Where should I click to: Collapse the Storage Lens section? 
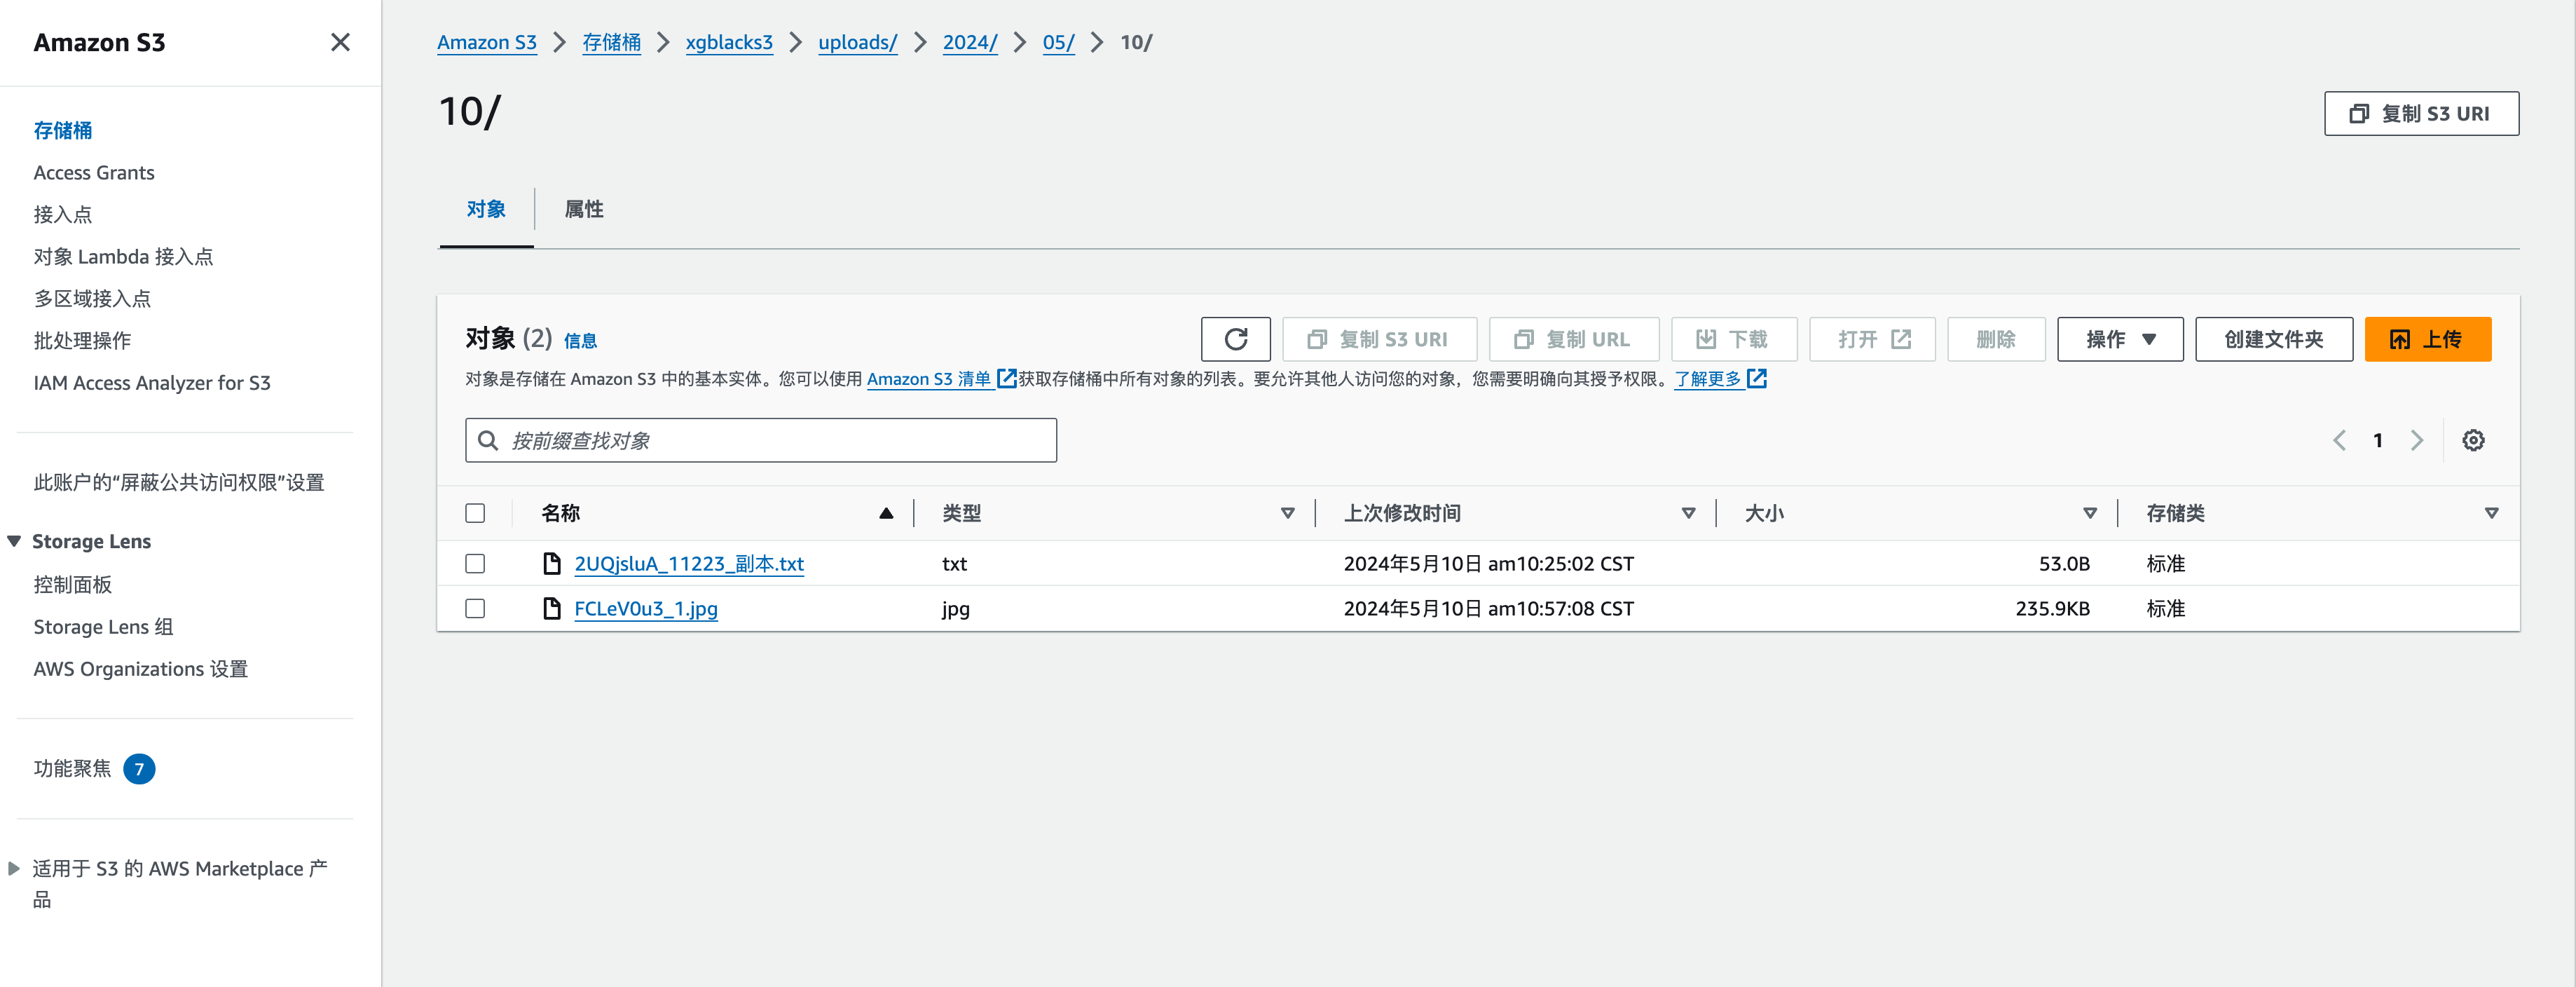pos(14,541)
